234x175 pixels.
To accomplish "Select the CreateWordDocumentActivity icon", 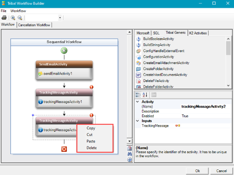I will [x=138, y=75].
